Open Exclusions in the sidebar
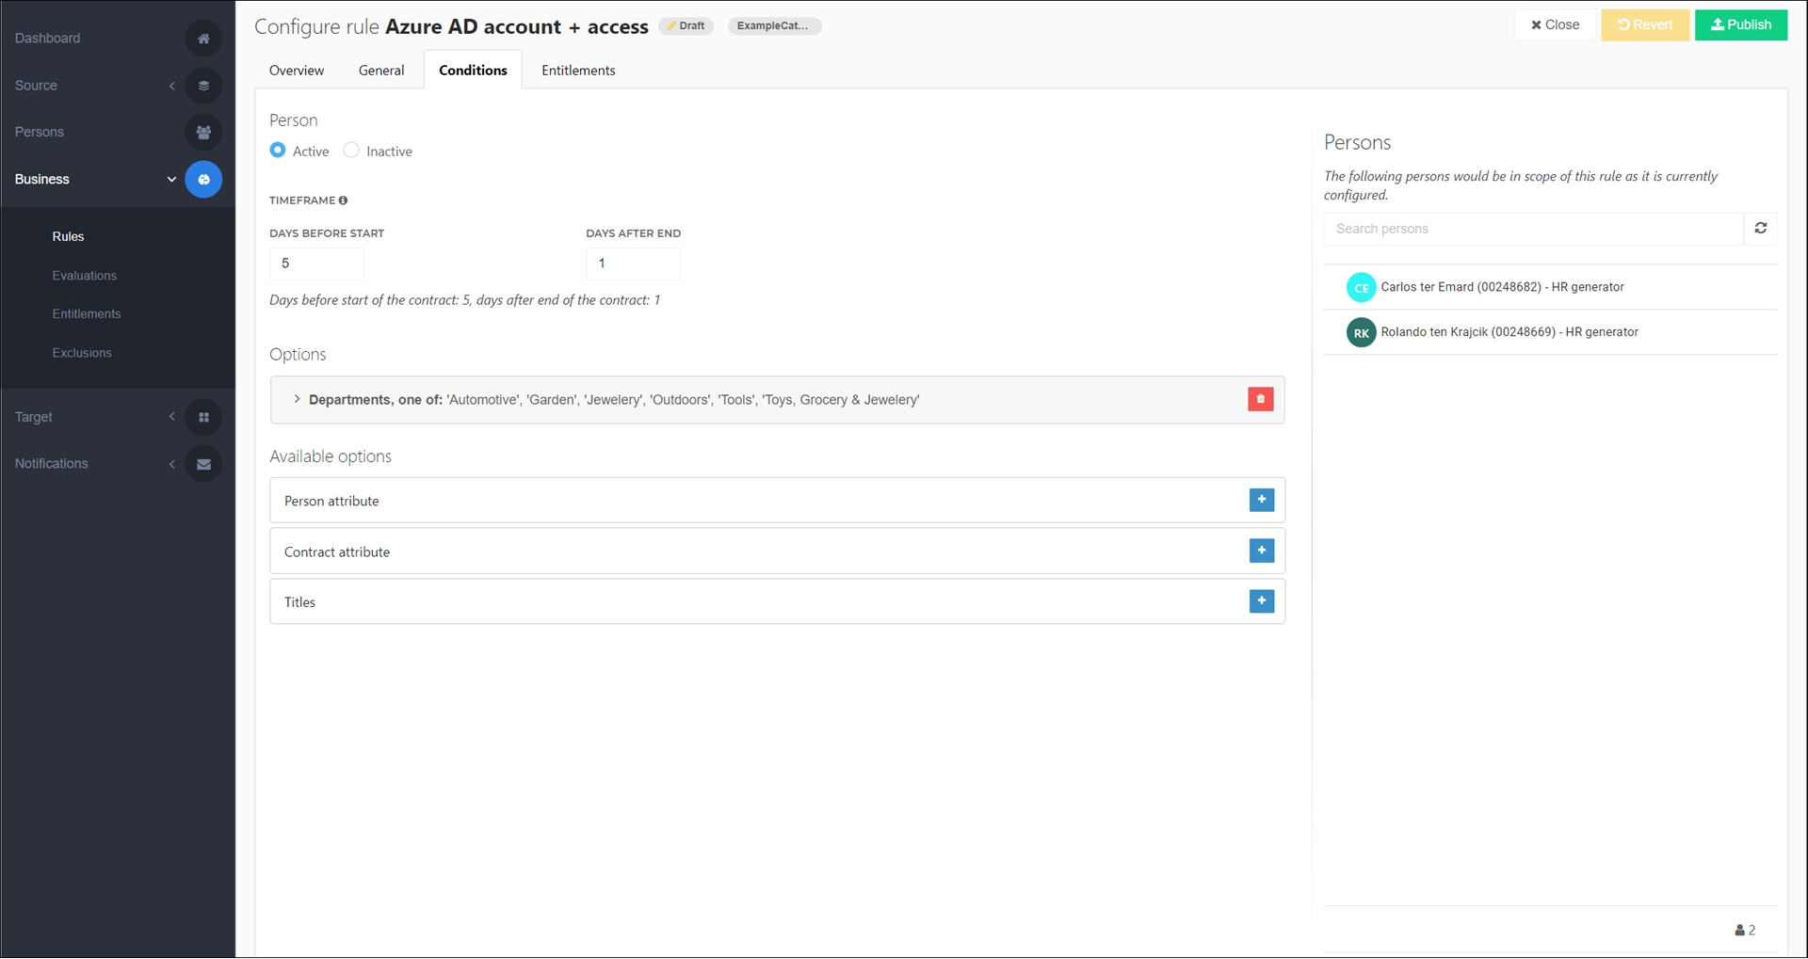1808x959 pixels. 82,354
